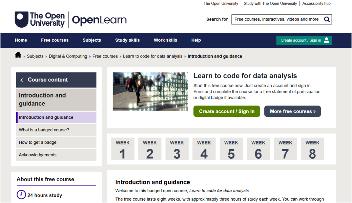Click the user icon in the sign-in button
This screenshot has height=203, width=352.
click(327, 40)
